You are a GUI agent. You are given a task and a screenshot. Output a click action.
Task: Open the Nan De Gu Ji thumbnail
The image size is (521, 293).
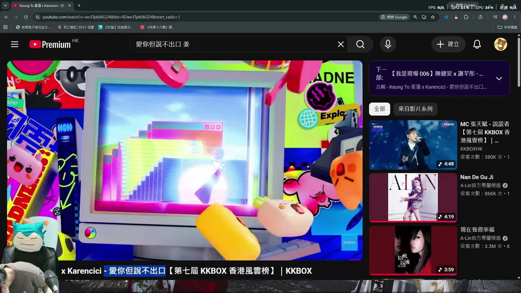(x=413, y=198)
